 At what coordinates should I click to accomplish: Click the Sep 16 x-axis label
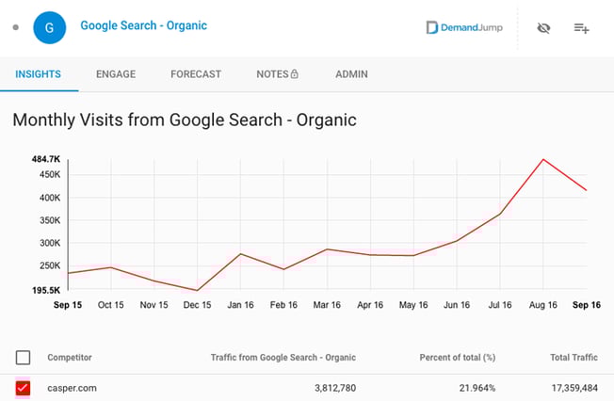[x=586, y=305]
